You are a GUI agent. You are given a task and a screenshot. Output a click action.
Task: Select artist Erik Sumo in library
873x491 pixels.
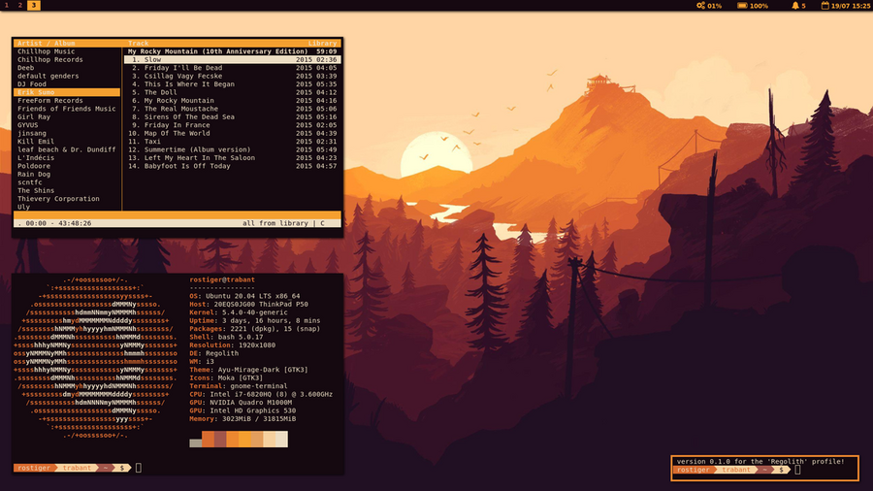[x=39, y=92]
